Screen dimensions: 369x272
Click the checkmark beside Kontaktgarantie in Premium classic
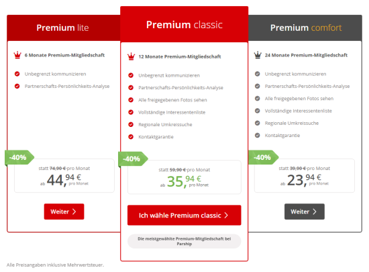(131, 136)
